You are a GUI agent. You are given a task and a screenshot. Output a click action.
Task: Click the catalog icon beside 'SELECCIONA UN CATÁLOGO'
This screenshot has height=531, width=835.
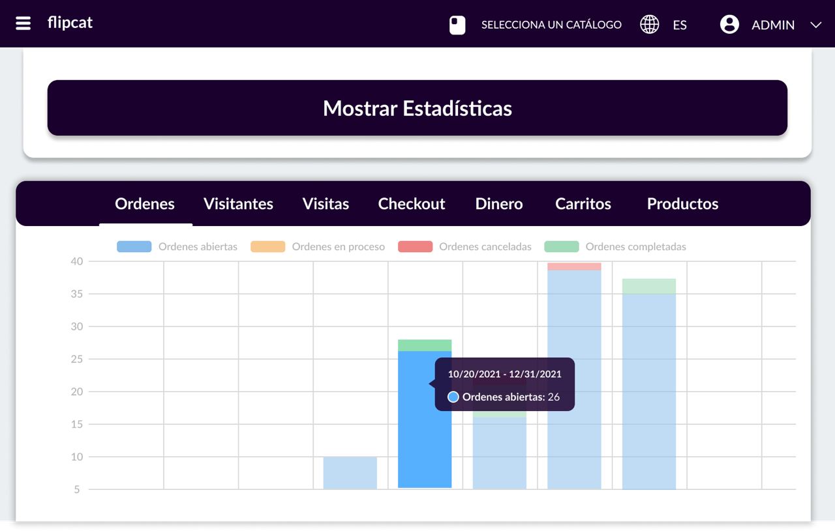[457, 24]
